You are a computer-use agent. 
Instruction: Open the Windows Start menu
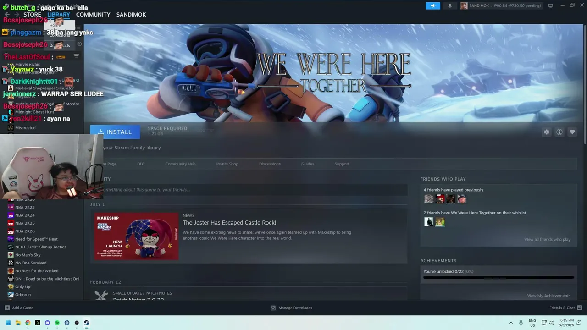[8, 323]
